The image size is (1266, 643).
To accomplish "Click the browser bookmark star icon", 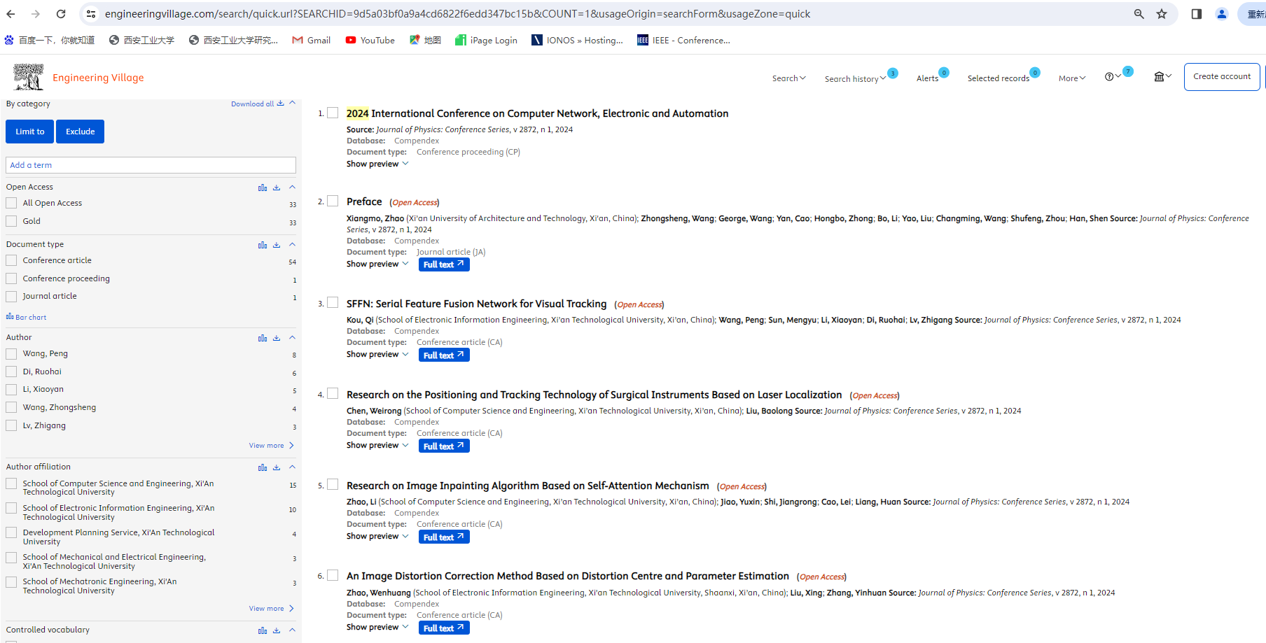I will coord(1162,14).
